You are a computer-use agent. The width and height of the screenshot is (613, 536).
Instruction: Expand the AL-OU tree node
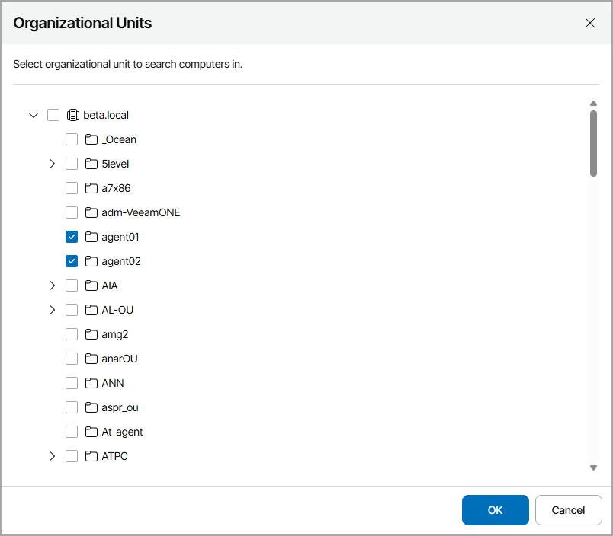pos(52,310)
